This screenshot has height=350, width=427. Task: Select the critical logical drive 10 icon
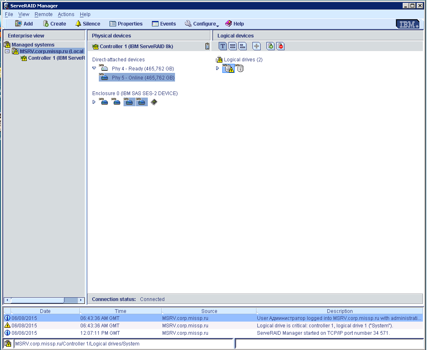[228, 68]
